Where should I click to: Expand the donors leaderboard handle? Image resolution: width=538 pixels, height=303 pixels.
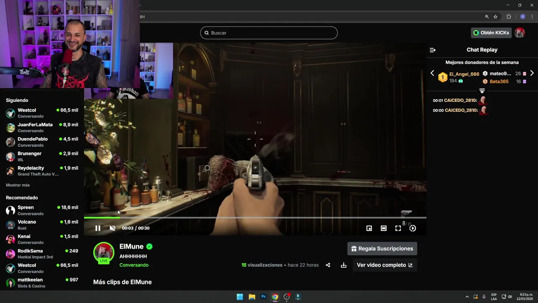(482, 91)
